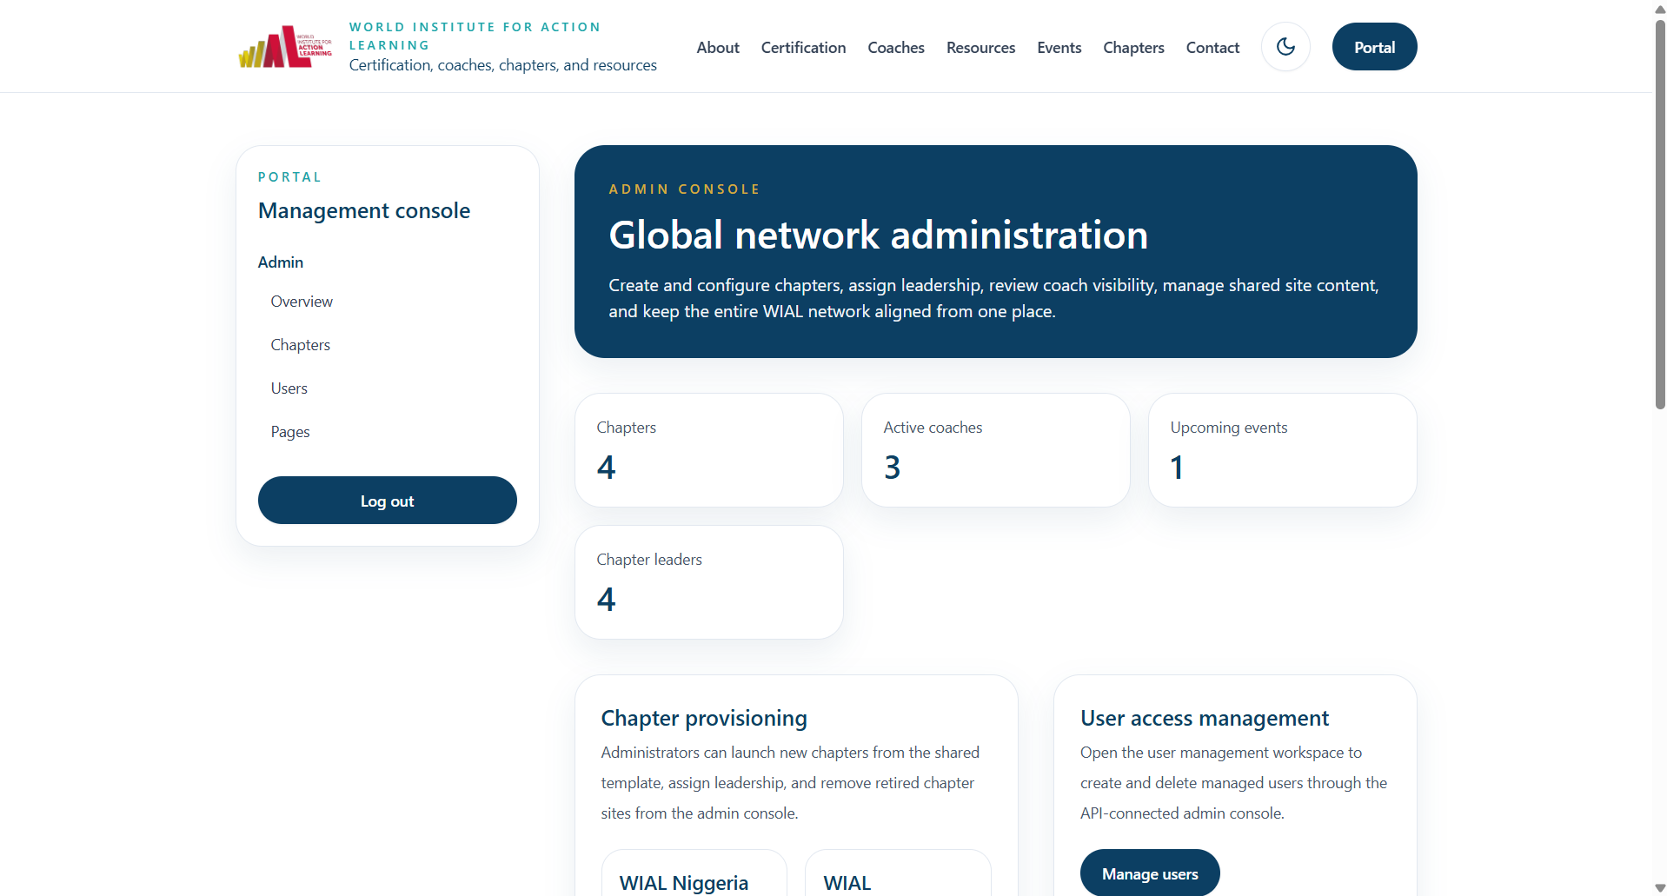The width and height of the screenshot is (1667, 896).
Task: Click the Management console title
Action: [x=364, y=211]
